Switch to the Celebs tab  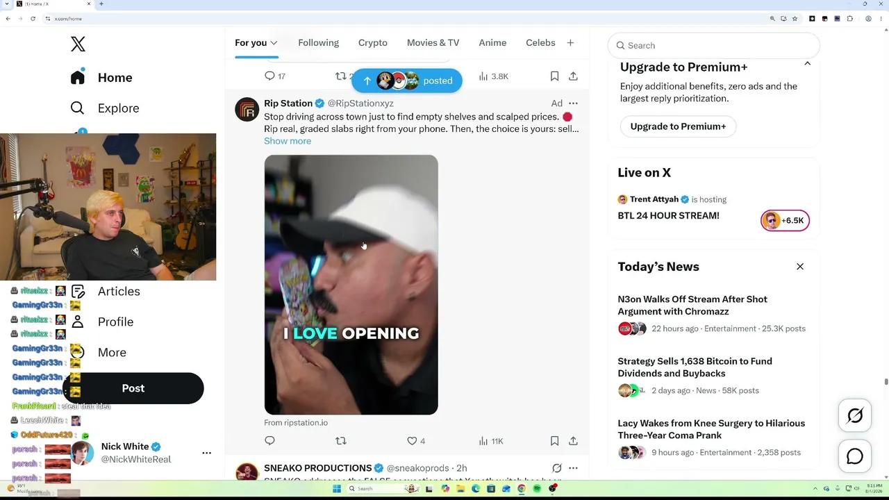point(540,43)
